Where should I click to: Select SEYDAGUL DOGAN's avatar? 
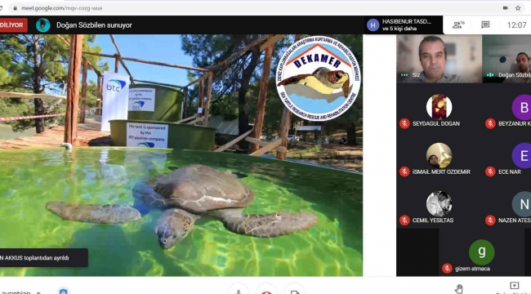pos(439,107)
